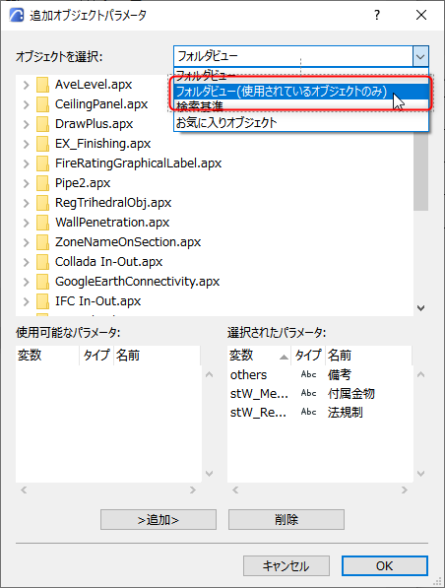
Task: Expand the WallPenetration.apx folder chevron
Action: coord(26,223)
